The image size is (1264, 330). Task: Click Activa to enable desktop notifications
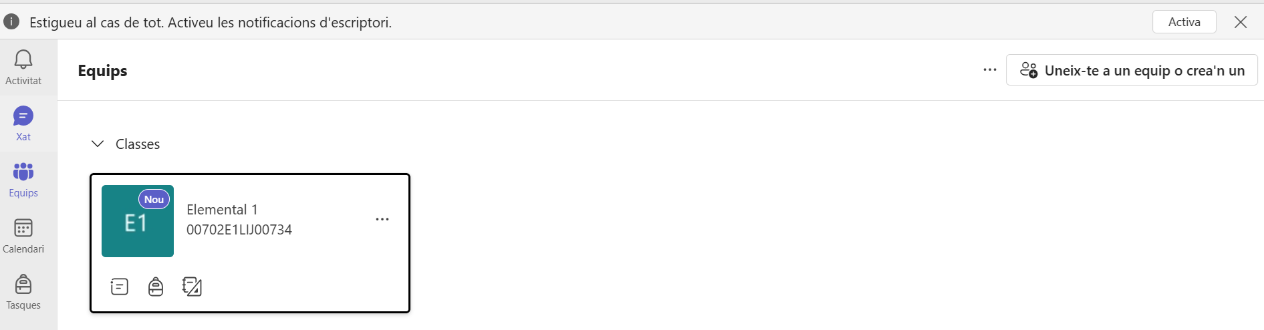pos(1184,22)
